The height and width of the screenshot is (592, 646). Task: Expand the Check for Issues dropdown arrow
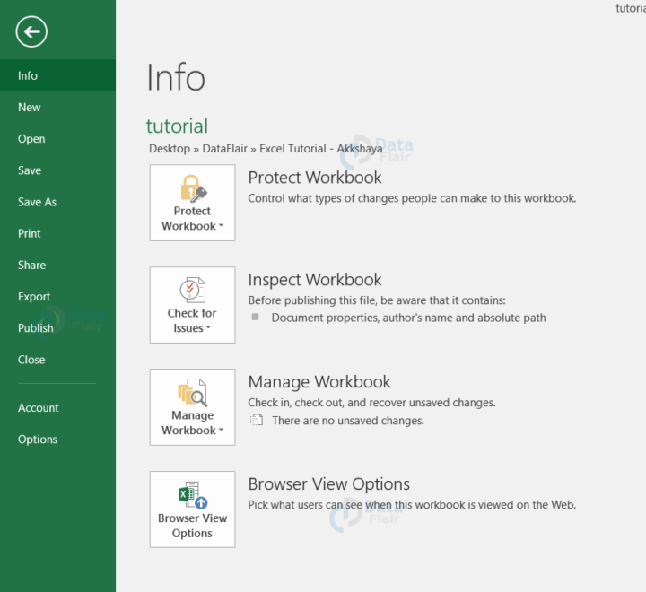click(208, 327)
